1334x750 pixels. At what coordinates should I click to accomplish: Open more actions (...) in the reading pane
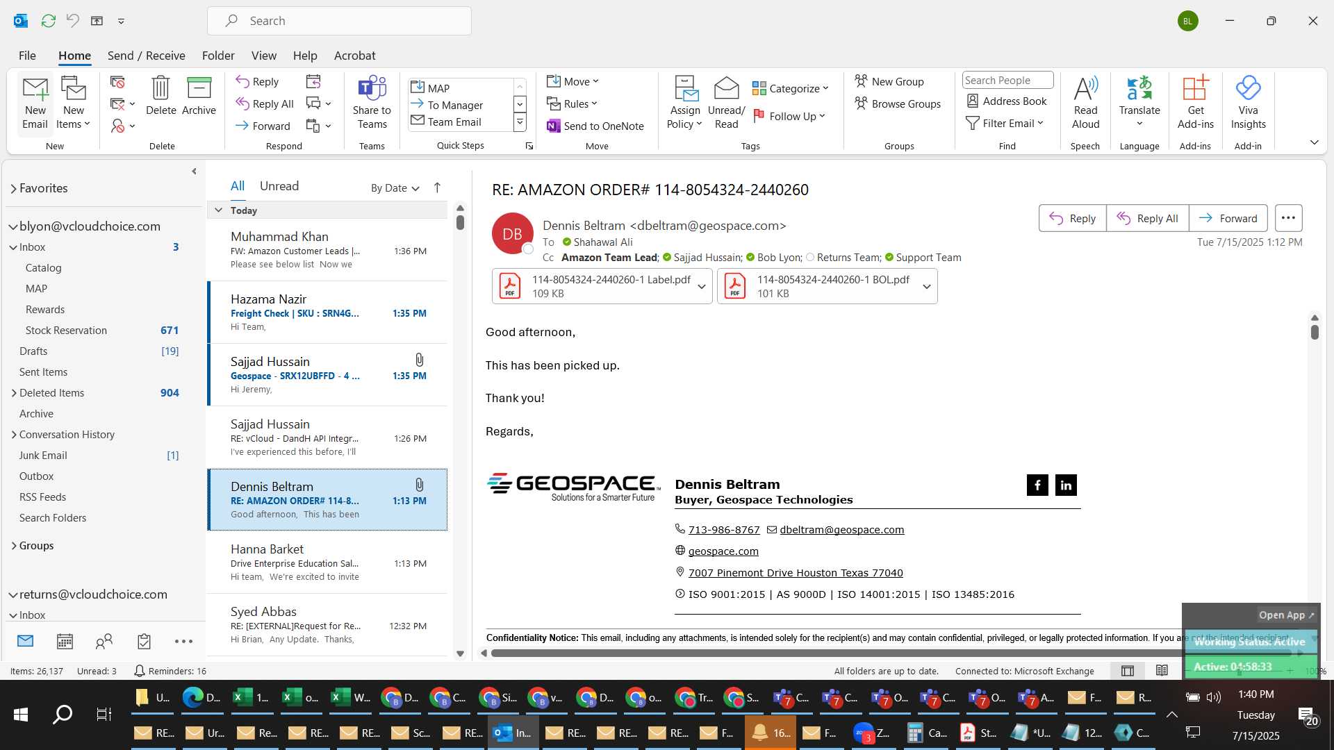tap(1288, 218)
